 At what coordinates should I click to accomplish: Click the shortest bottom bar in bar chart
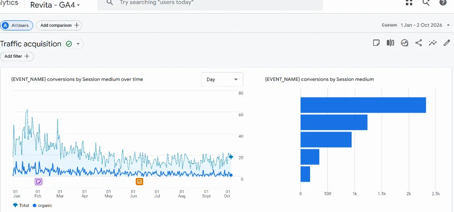305,174
